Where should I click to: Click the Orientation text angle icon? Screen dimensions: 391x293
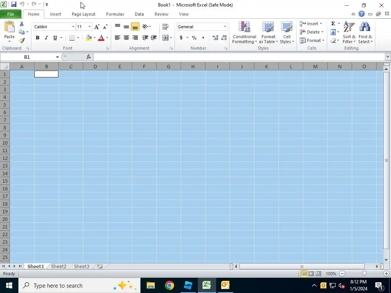145,27
